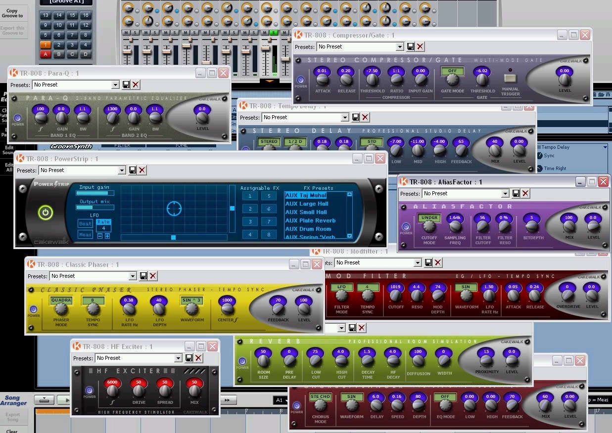612x433 pixels.
Task: Save the AliasFactor preset
Action: pyautogui.click(x=516, y=193)
